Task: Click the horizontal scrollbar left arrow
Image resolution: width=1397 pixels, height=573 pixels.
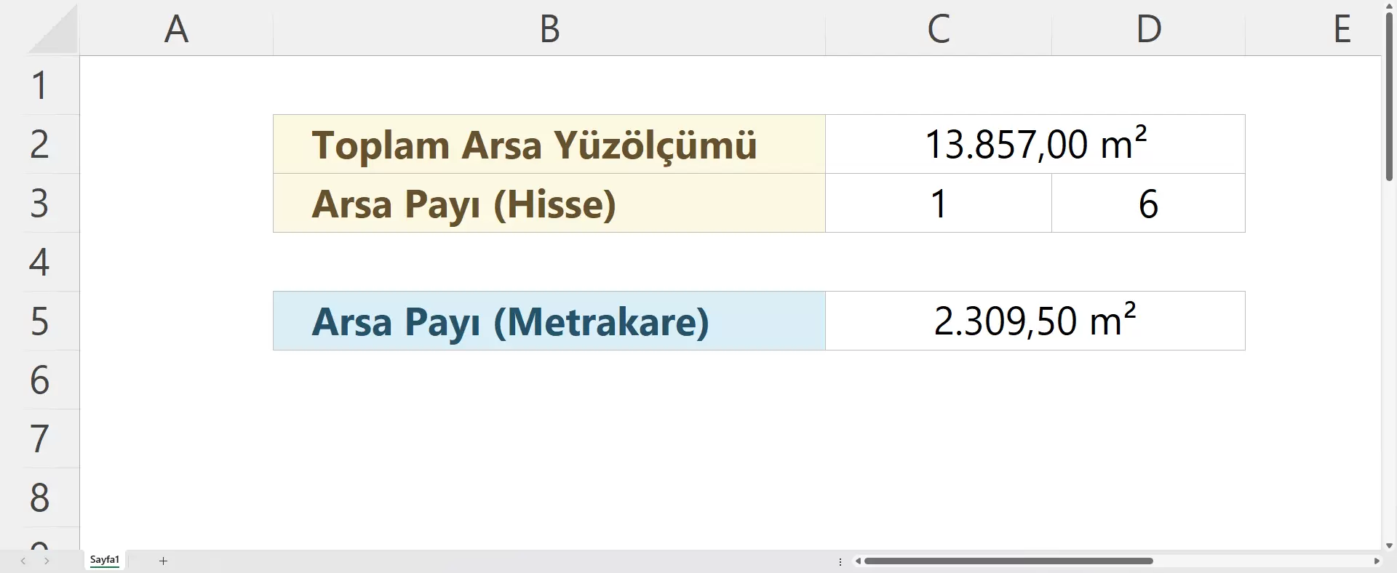Action: [859, 561]
